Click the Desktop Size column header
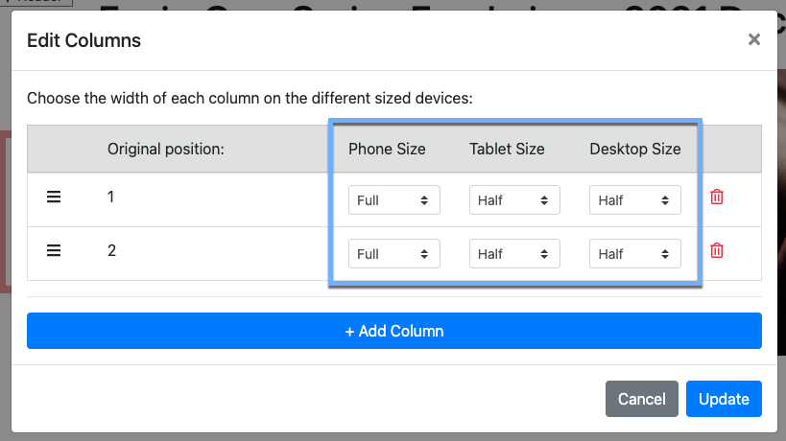 [634, 149]
